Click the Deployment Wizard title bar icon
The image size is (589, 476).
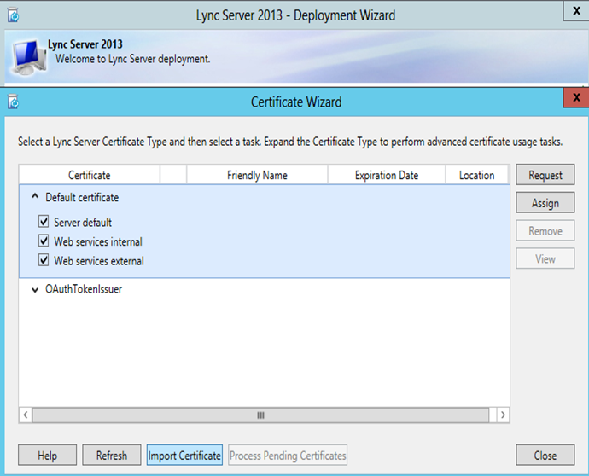coord(13,15)
